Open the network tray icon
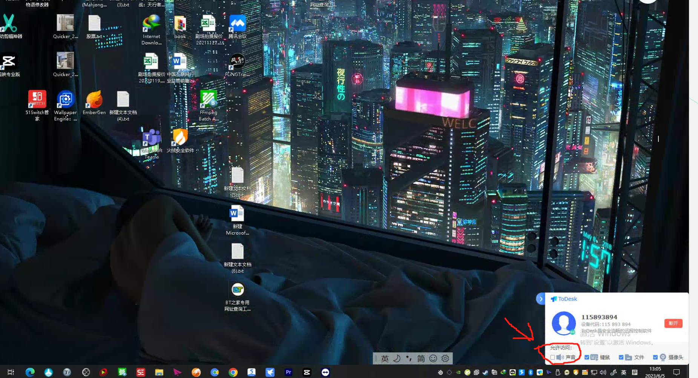The width and height of the screenshot is (698, 378). [594, 372]
